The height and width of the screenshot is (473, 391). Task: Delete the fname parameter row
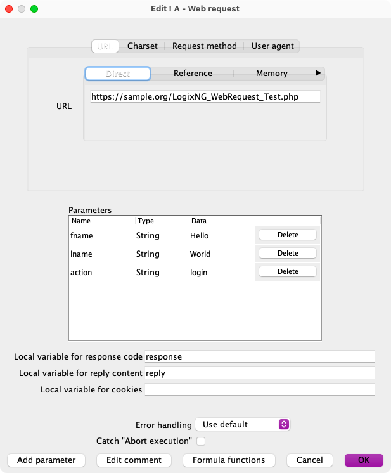[x=288, y=235]
